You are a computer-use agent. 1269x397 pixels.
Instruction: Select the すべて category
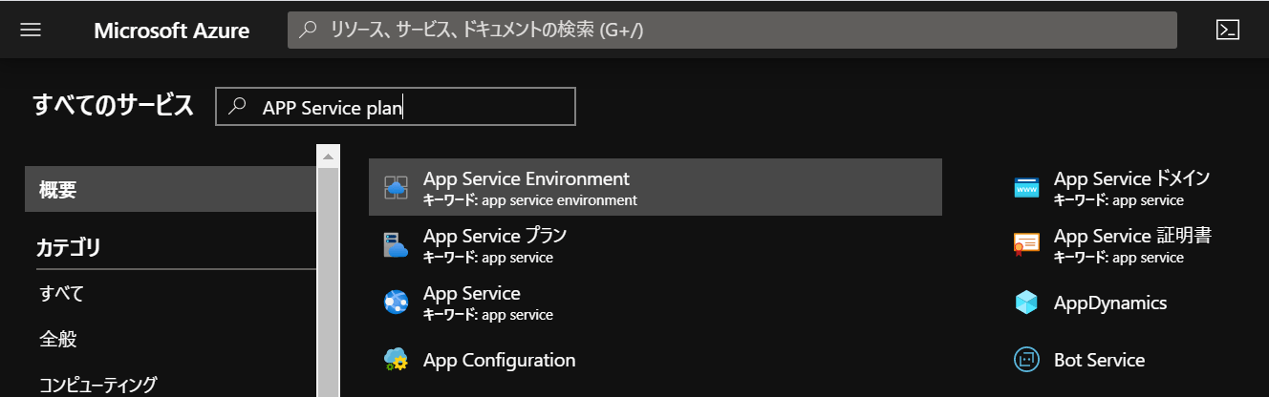pos(61,293)
